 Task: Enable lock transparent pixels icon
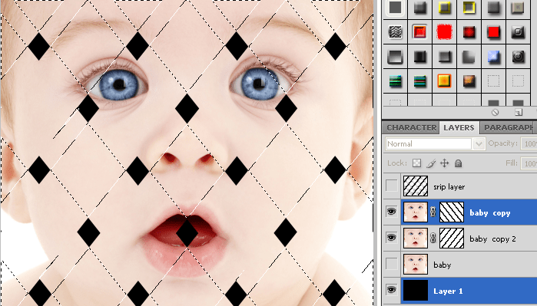coord(417,163)
